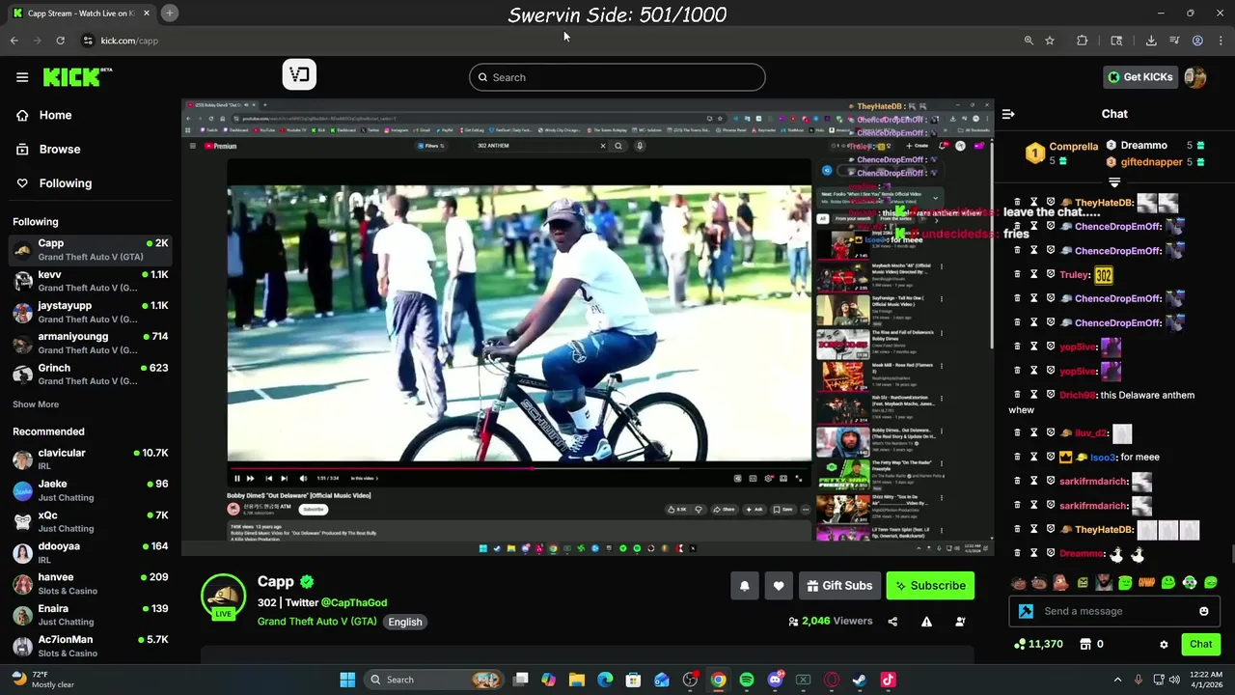1235x695 pixels.
Task: Click the green Chat send button
Action: click(1200, 644)
